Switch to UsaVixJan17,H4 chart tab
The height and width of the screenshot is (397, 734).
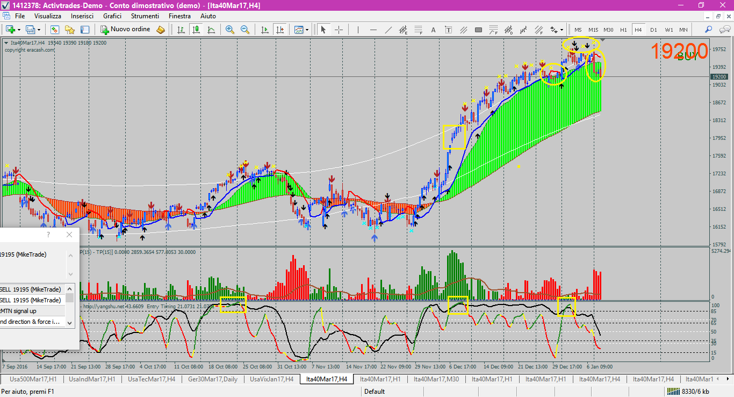pos(271,379)
